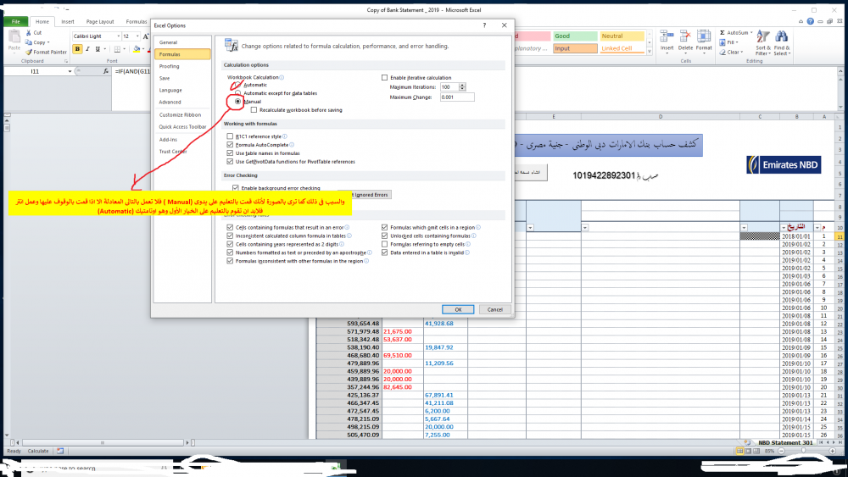Open the File tab

[x=15, y=22]
